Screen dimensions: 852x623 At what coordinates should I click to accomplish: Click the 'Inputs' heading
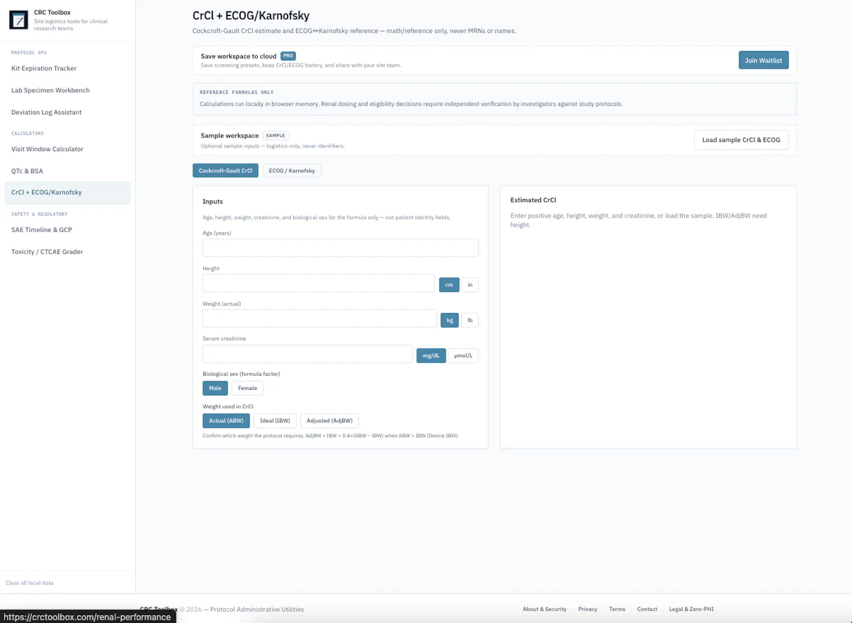click(x=212, y=201)
